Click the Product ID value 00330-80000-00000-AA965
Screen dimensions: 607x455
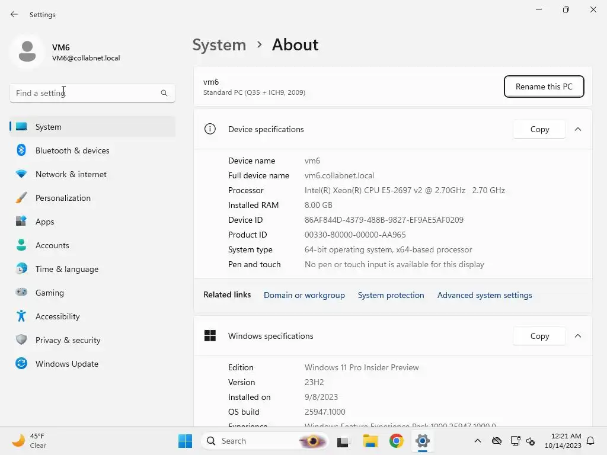[355, 235]
